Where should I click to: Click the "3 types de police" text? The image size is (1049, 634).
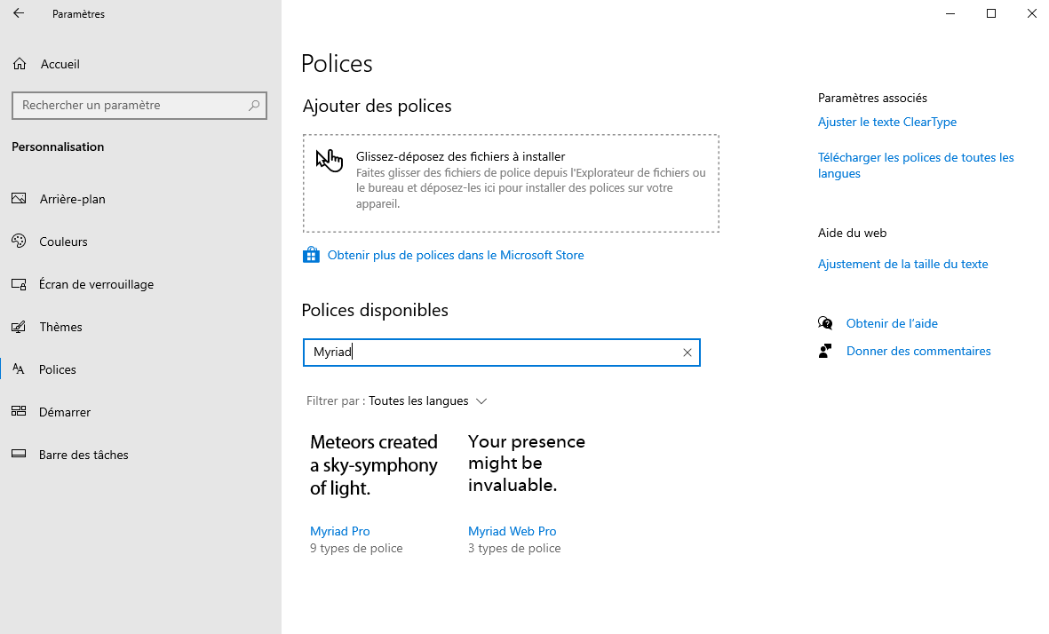514,549
